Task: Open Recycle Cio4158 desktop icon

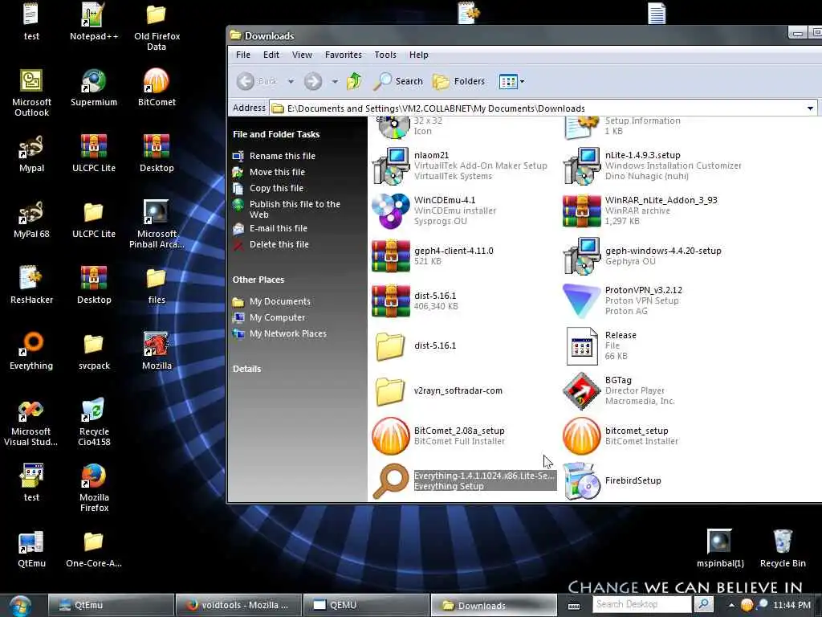Action: click(94, 423)
